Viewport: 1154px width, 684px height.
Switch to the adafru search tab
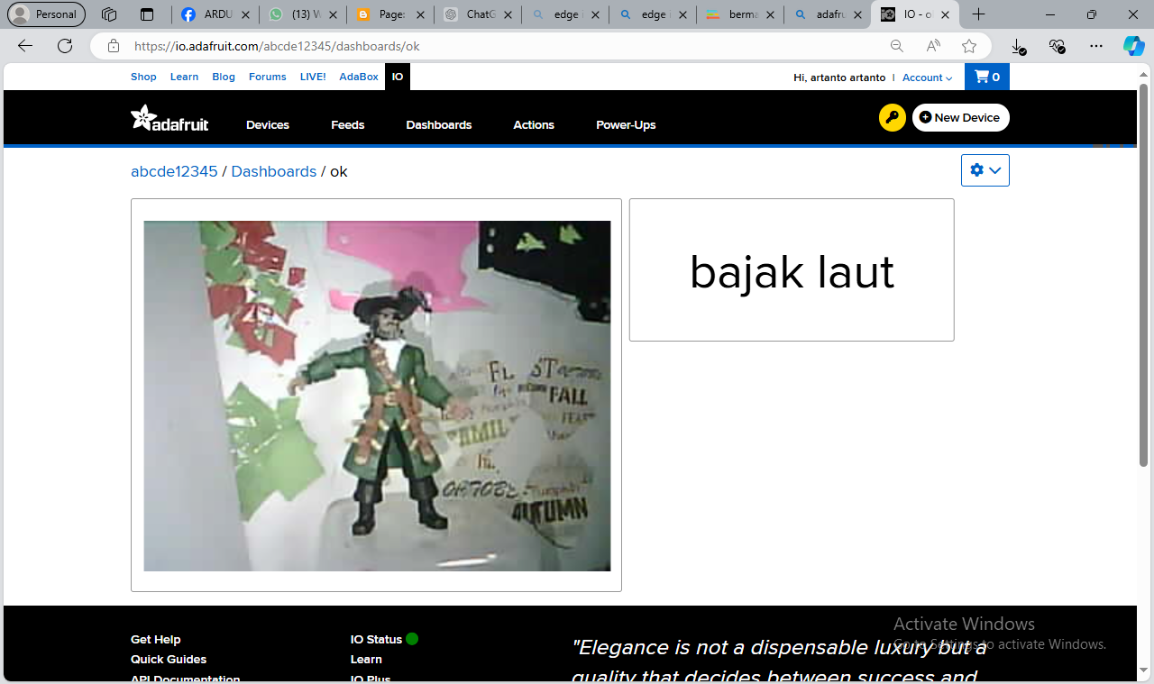click(x=828, y=14)
